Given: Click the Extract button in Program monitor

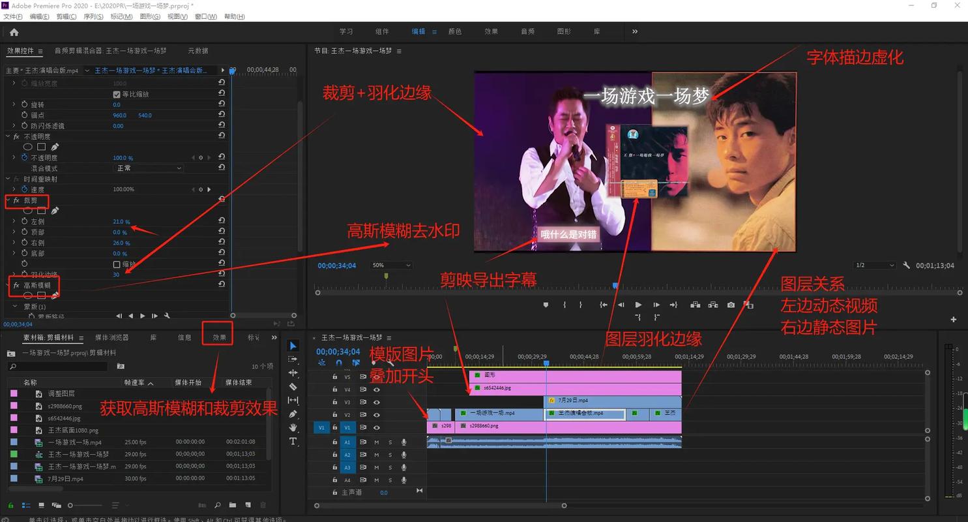Looking at the screenshot, I should (x=713, y=305).
